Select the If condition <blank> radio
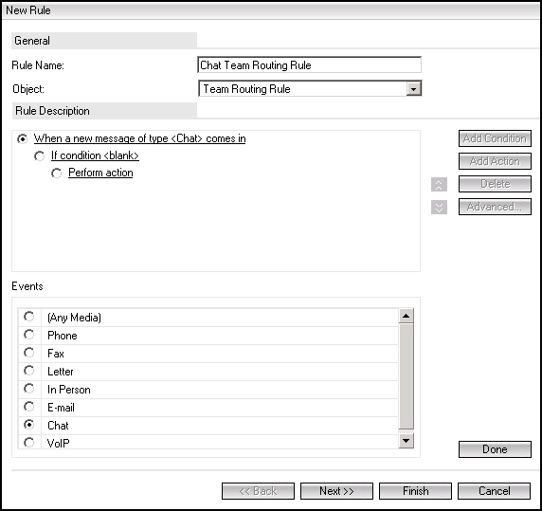Viewport: 542px width, 511px height. point(40,156)
